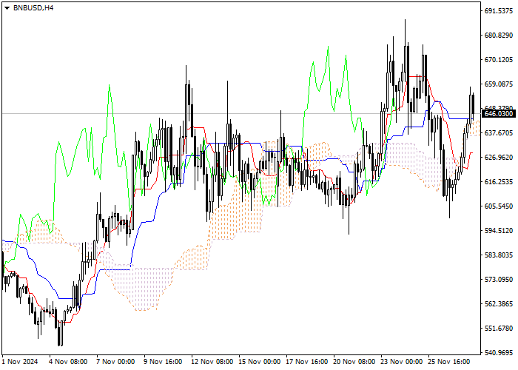Click the 670.1205 price axis label

point(499,60)
